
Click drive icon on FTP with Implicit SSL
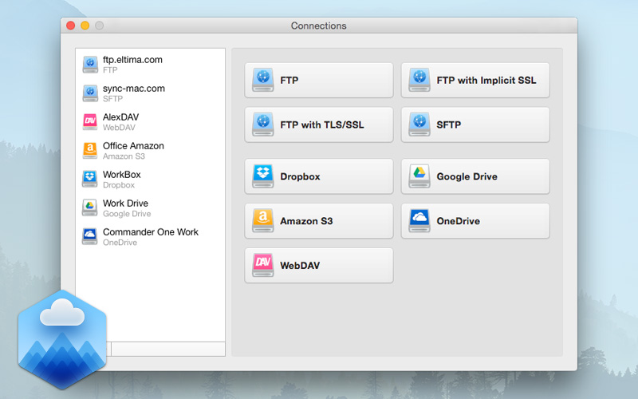(419, 80)
